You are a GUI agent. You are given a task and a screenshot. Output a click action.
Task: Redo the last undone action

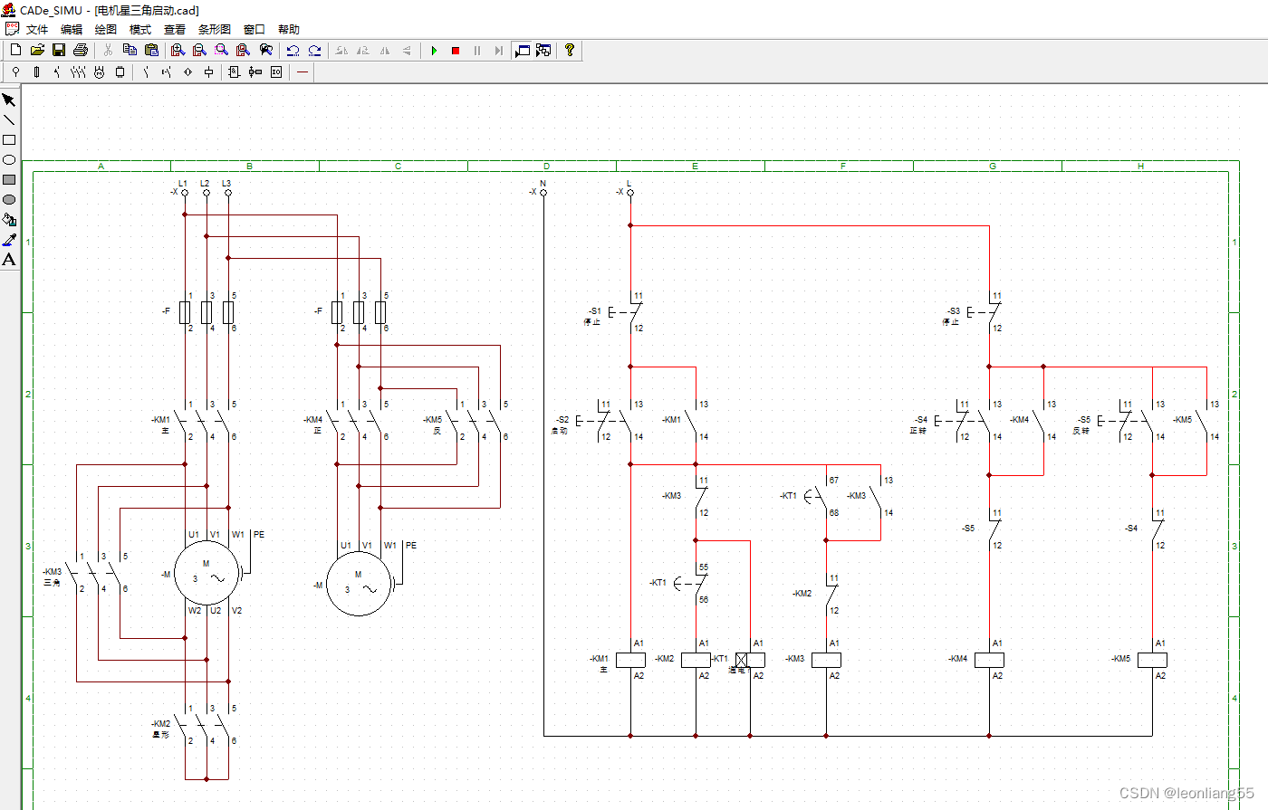coord(314,50)
